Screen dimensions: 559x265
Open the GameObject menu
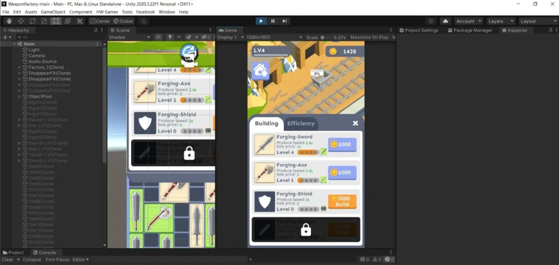pyautogui.click(x=53, y=12)
